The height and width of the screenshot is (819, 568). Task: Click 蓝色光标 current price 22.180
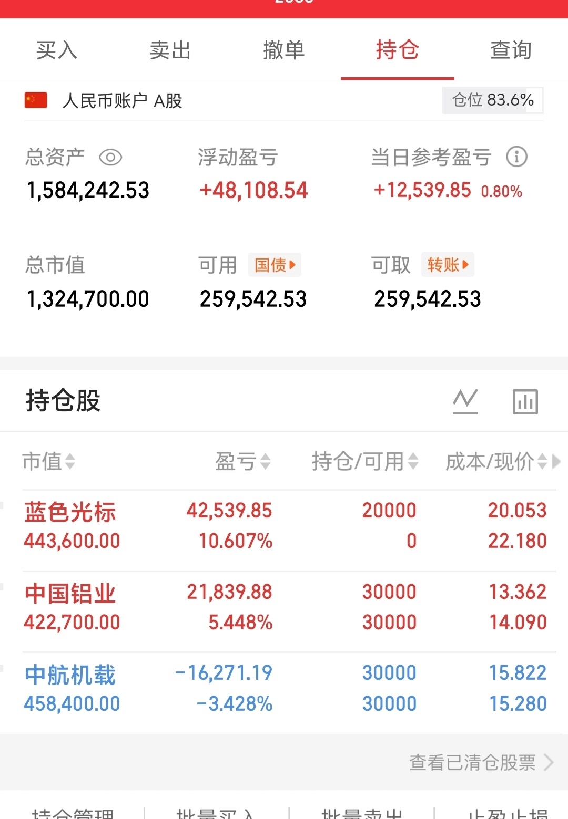518,541
